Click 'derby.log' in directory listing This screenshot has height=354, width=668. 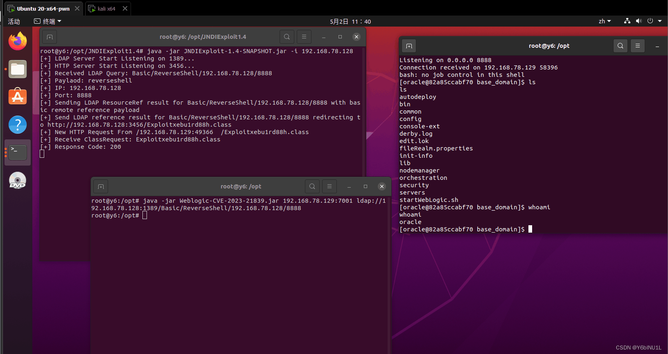(416, 134)
